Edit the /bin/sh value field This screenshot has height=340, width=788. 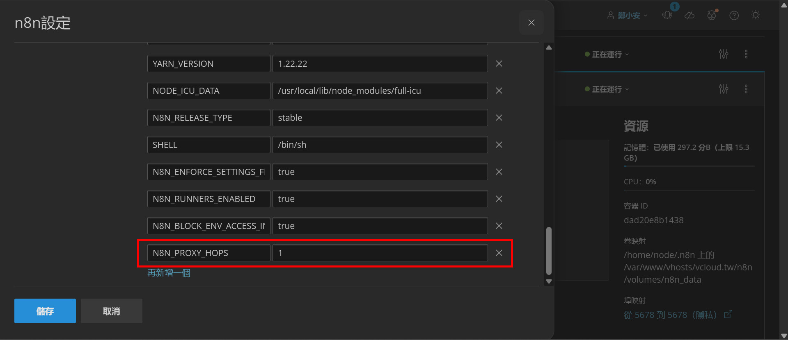(380, 145)
